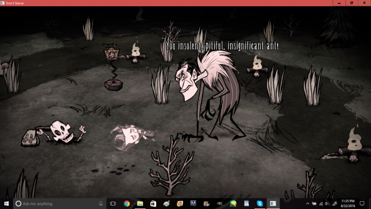This screenshot has height=209, width=371.
Task: Click the Cortana 'Ask me anything' search box
Action: pyautogui.click(x=59, y=204)
